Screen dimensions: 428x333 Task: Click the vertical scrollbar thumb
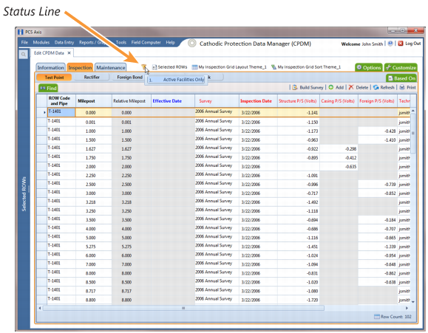(x=413, y=133)
